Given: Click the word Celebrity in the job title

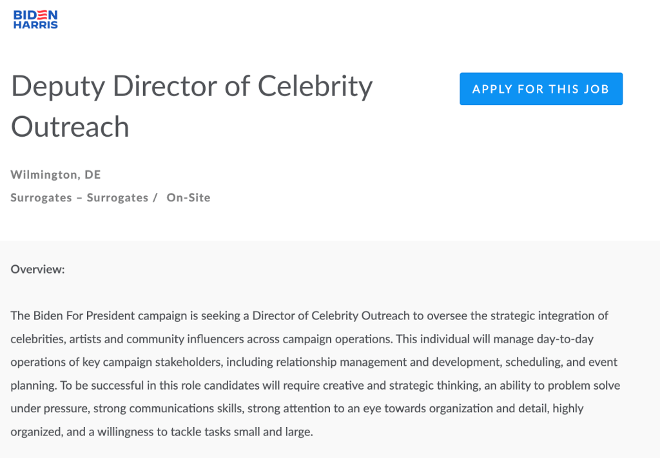Looking at the screenshot, I should tap(315, 87).
